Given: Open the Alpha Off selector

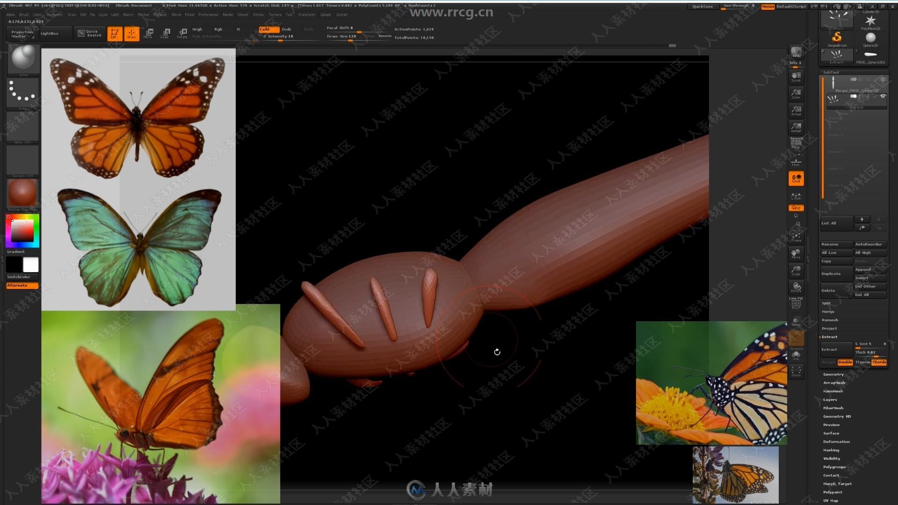Looking at the screenshot, I should (x=23, y=127).
